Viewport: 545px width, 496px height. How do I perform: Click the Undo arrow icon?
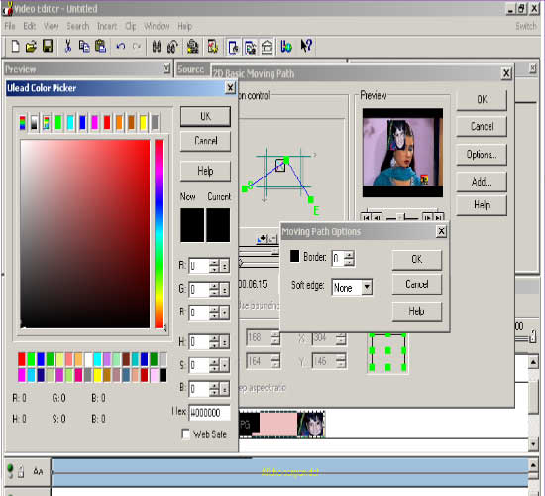click(121, 46)
